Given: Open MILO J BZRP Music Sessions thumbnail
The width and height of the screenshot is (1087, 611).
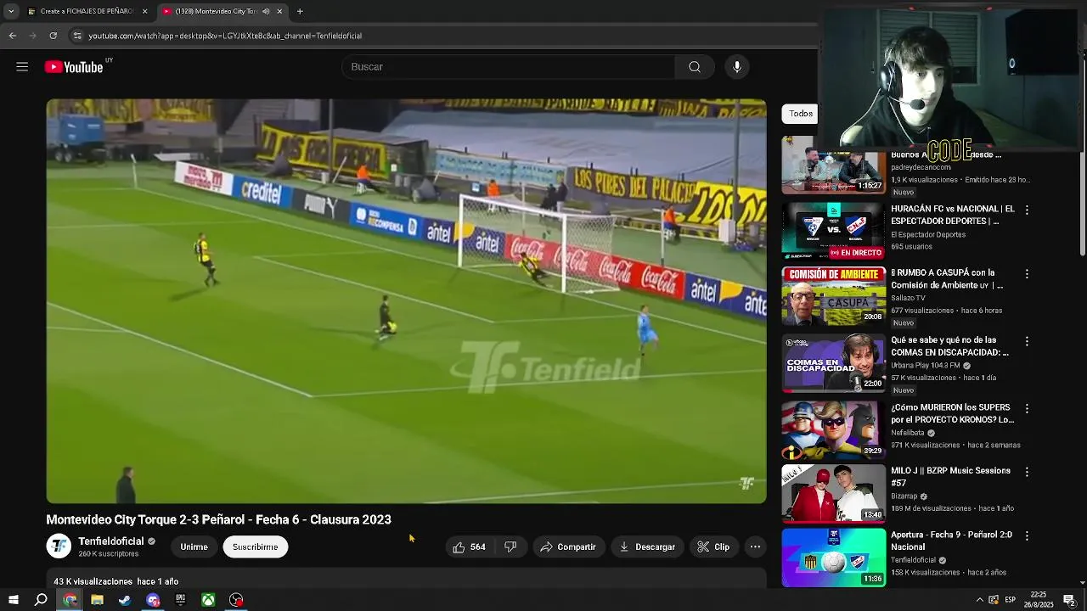Looking at the screenshot, I should [x=833, y=493].
